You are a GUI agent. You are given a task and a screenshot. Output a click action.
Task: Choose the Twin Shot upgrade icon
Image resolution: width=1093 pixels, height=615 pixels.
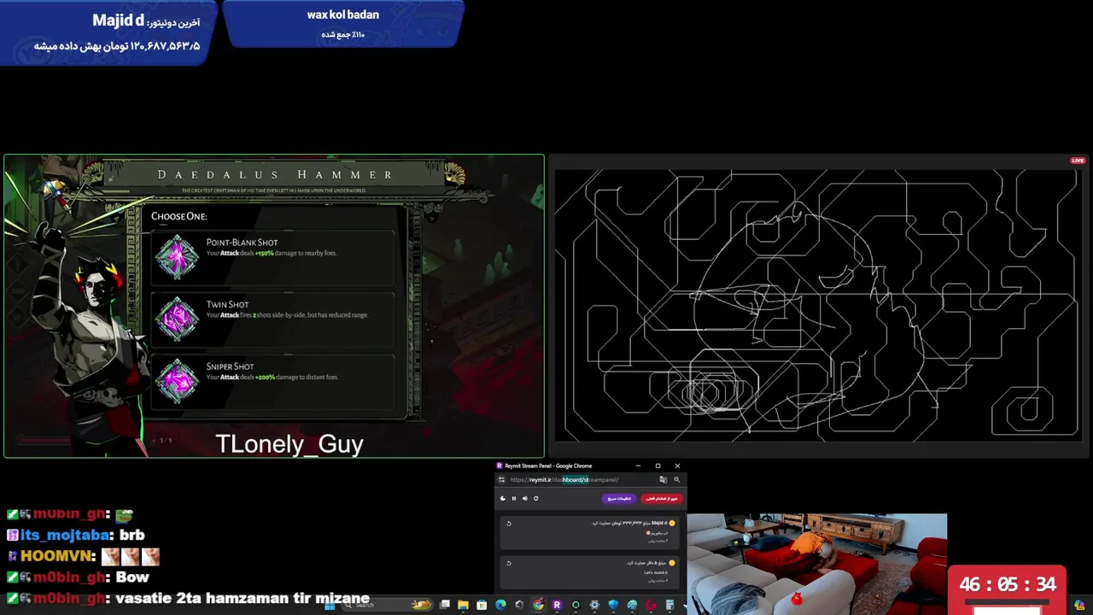177,318
